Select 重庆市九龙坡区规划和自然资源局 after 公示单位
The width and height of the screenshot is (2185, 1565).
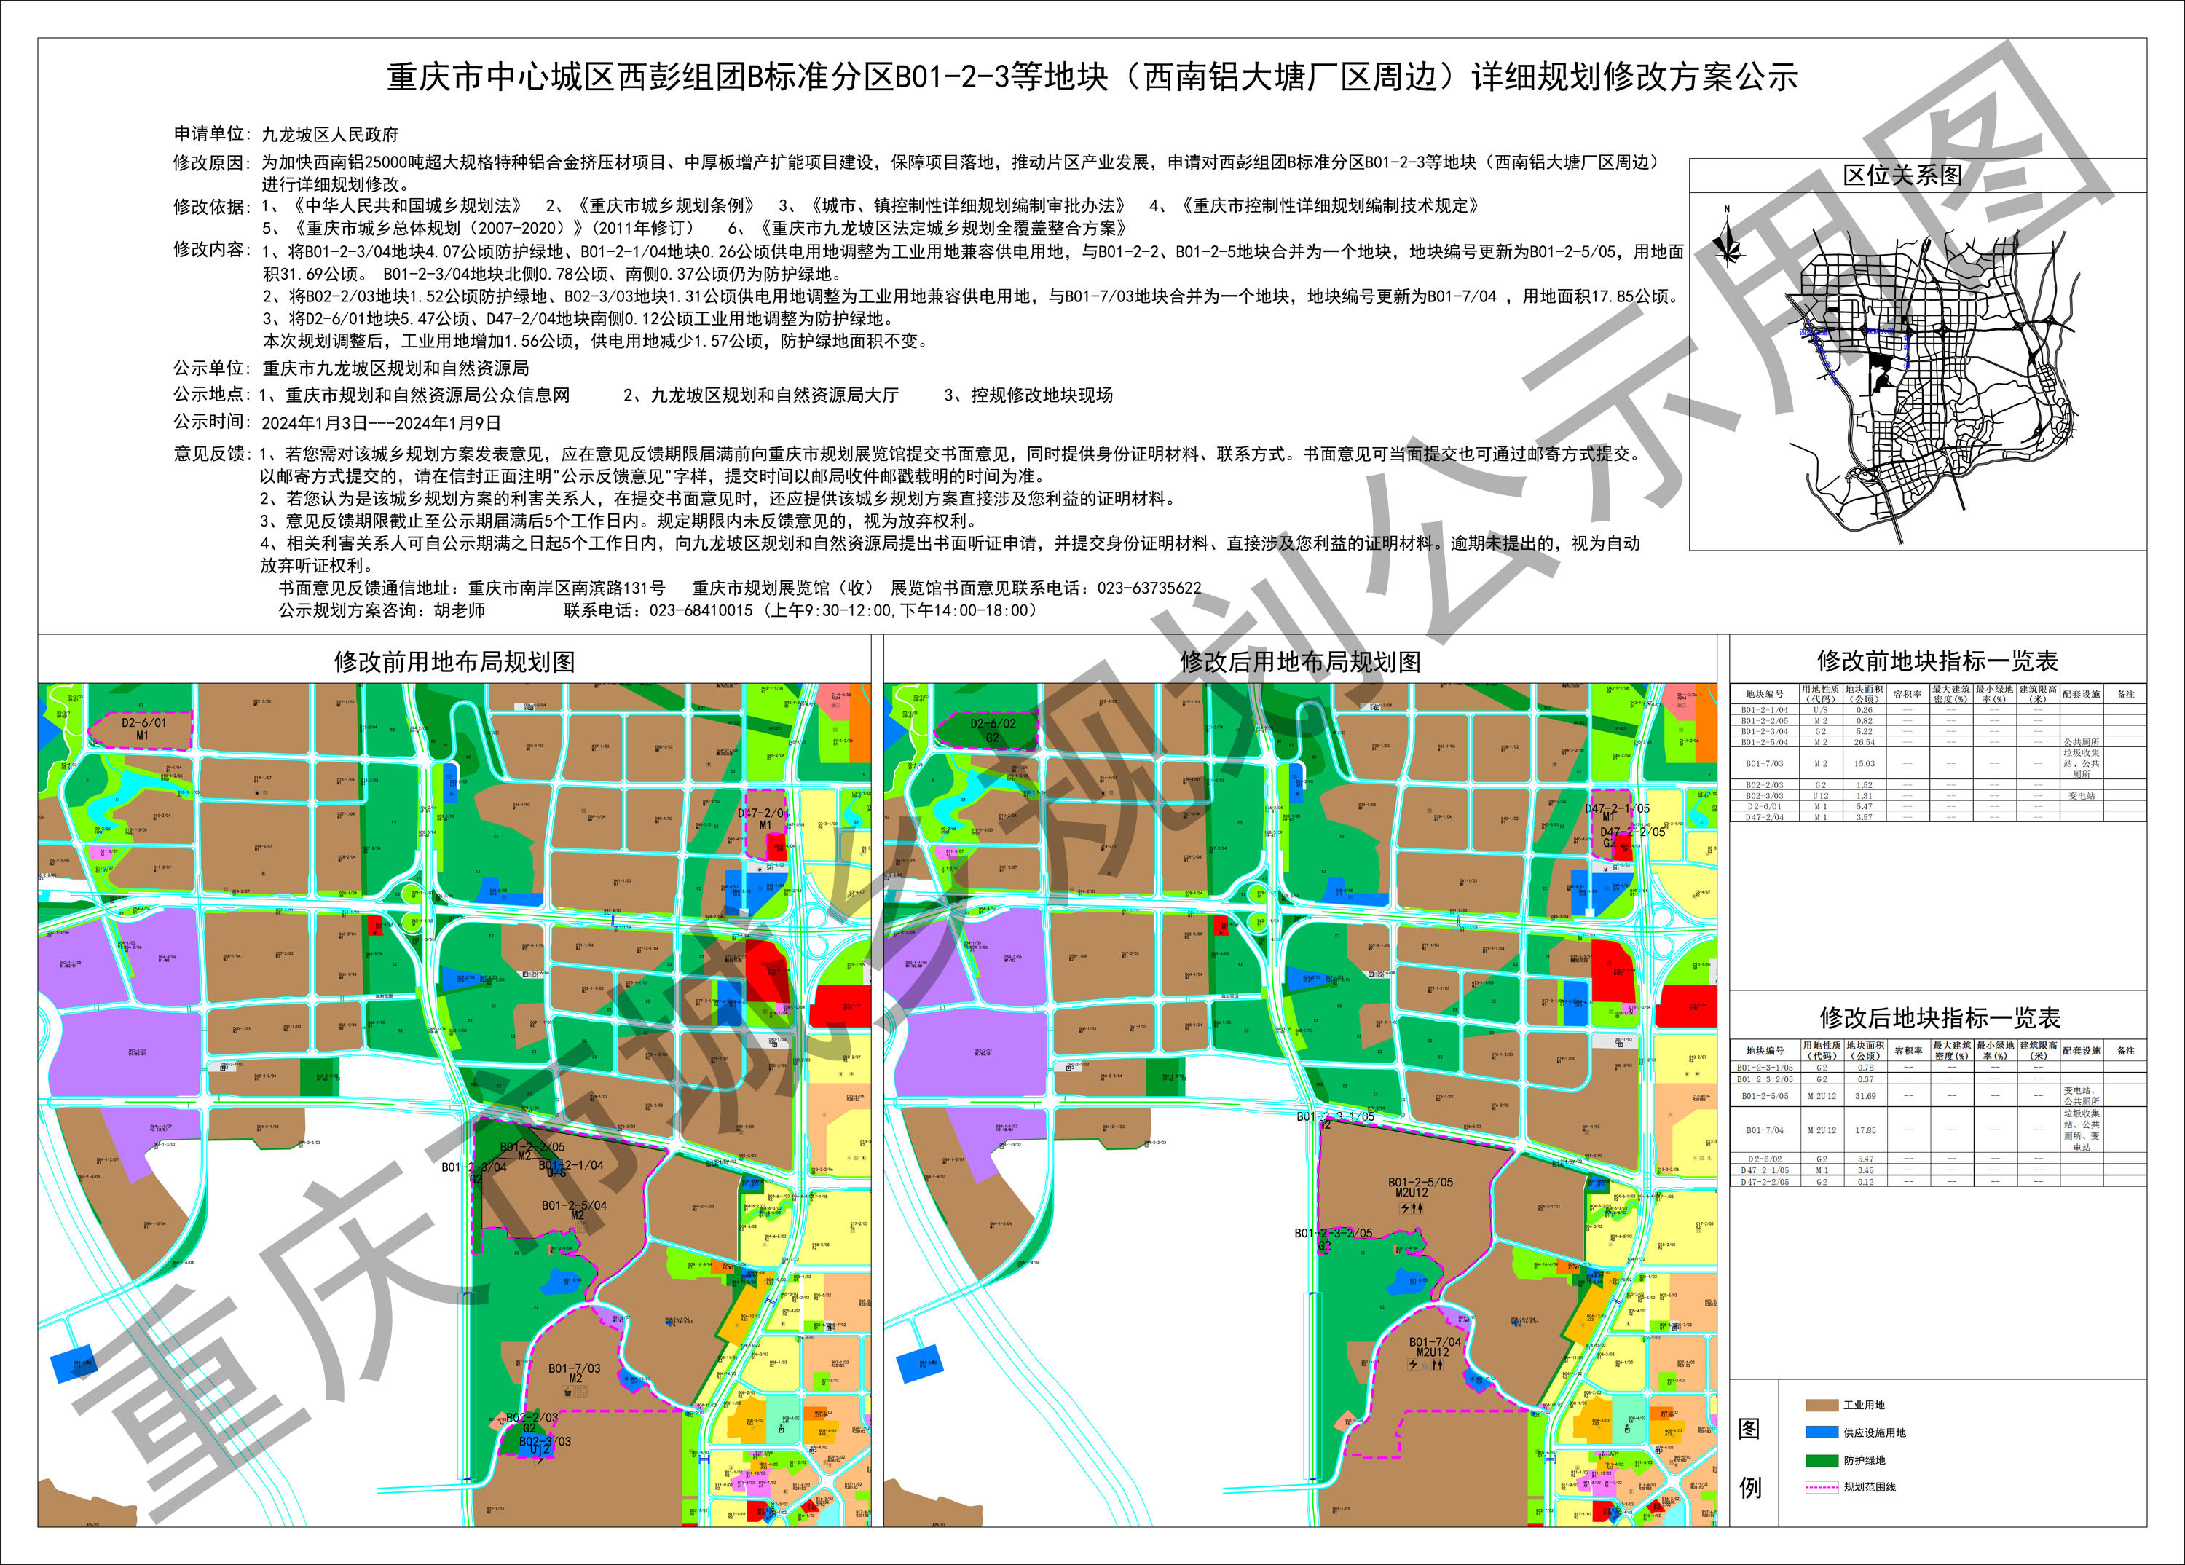point(395,368)
